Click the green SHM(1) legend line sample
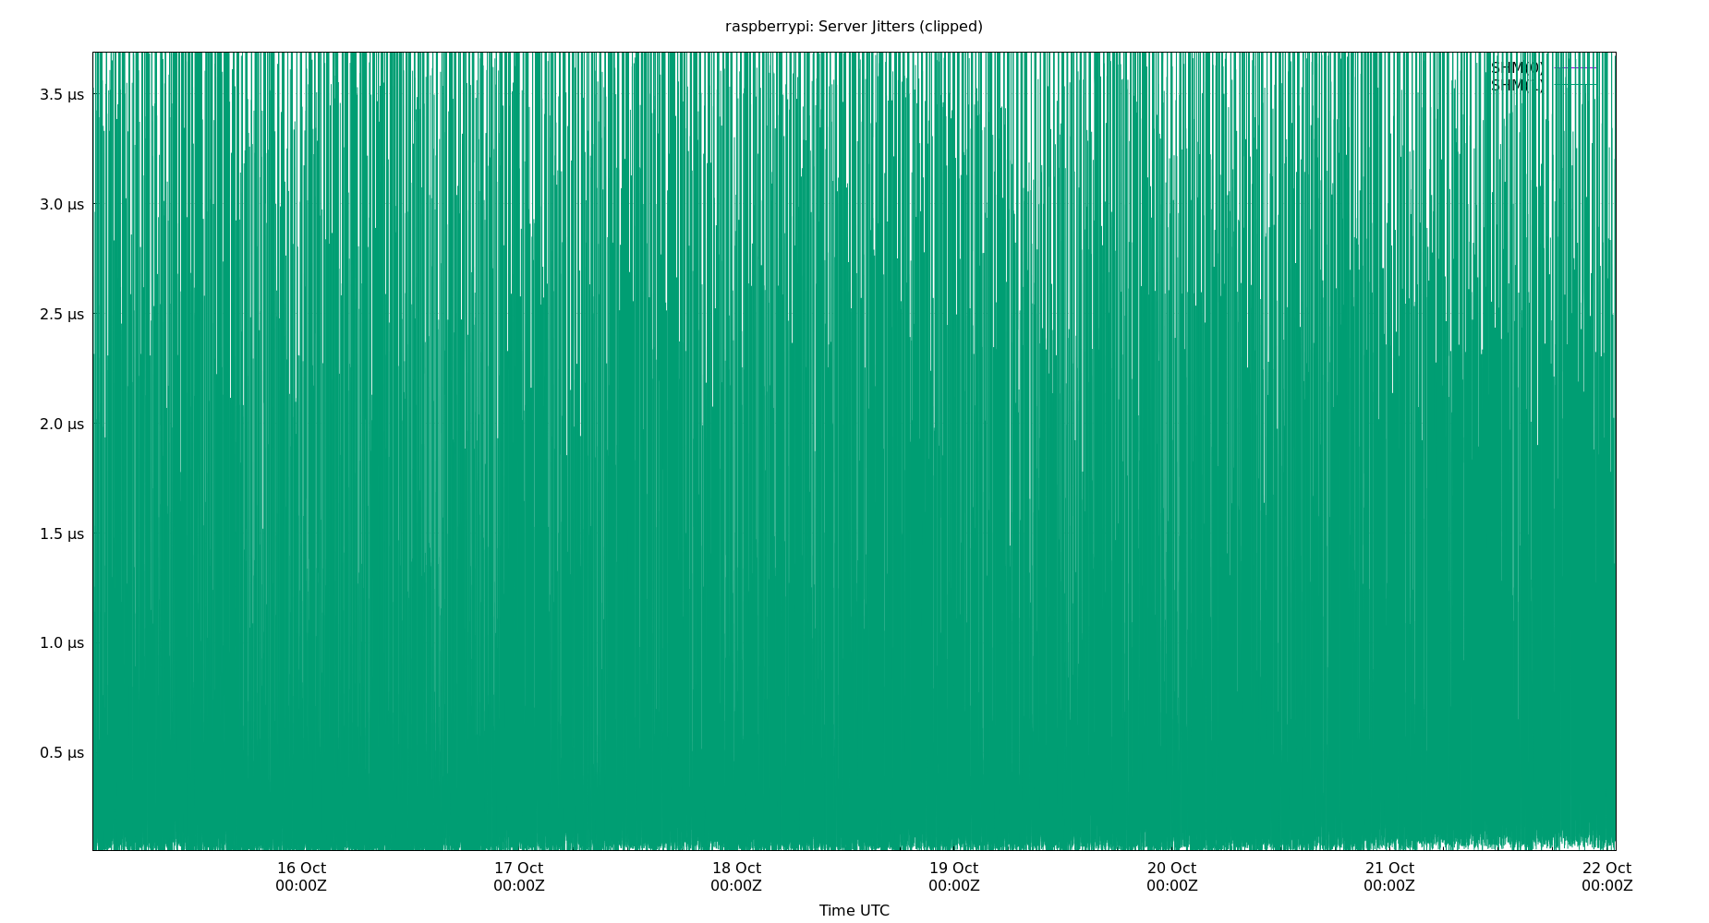 click(1575, 85)
